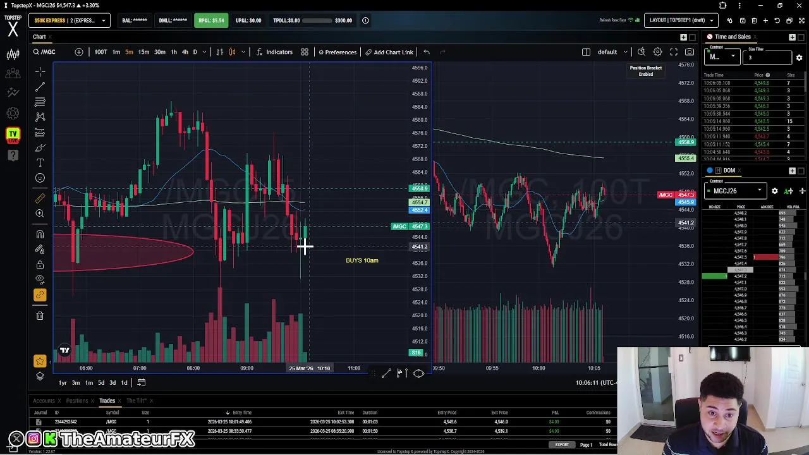Open the DOM MGCJ26 contract dropdown
Viewport: 809px width, 455px height.
point(736,191)
